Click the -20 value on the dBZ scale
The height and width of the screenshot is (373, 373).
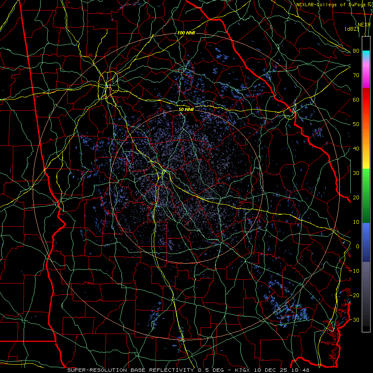355,295
